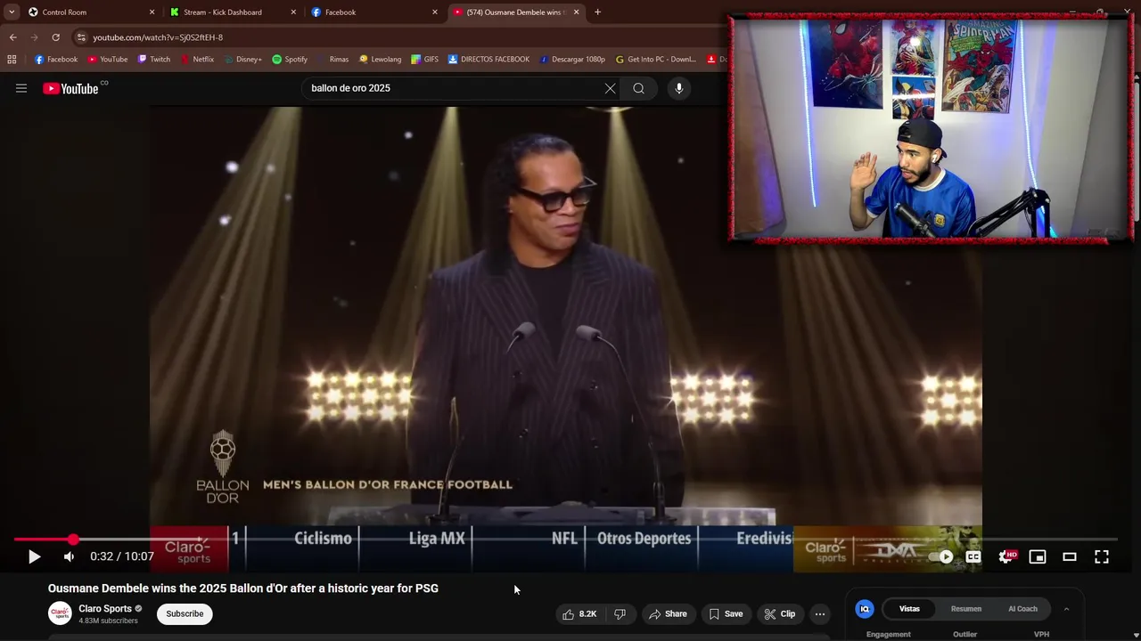Open the Rimas bookmark
The image size is (1141, 641).
click(x=332, y=60)
